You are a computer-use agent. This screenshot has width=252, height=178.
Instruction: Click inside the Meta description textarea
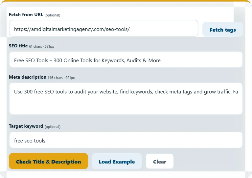[126, 99]
